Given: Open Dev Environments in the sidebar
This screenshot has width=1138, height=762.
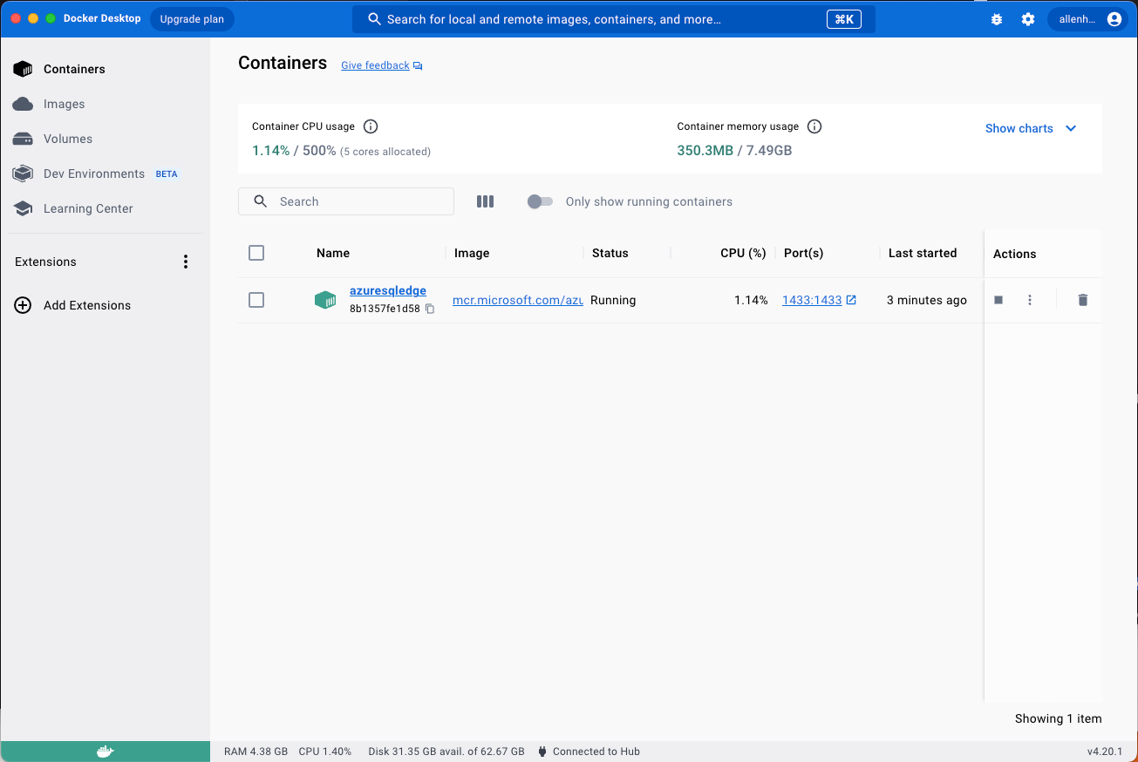Looking at the screenshot, I should pos(105,173).
